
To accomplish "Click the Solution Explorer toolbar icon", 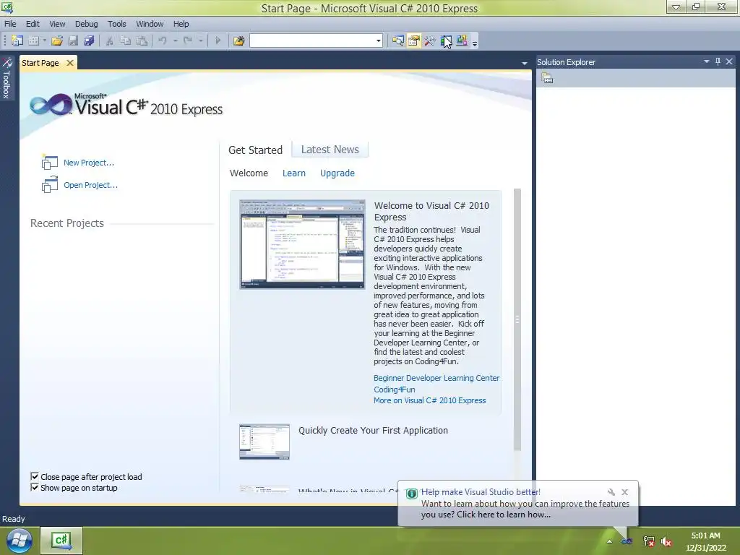I will click(x=398, y=40).
